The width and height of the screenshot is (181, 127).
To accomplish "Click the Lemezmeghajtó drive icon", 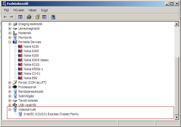I will 15,28.
